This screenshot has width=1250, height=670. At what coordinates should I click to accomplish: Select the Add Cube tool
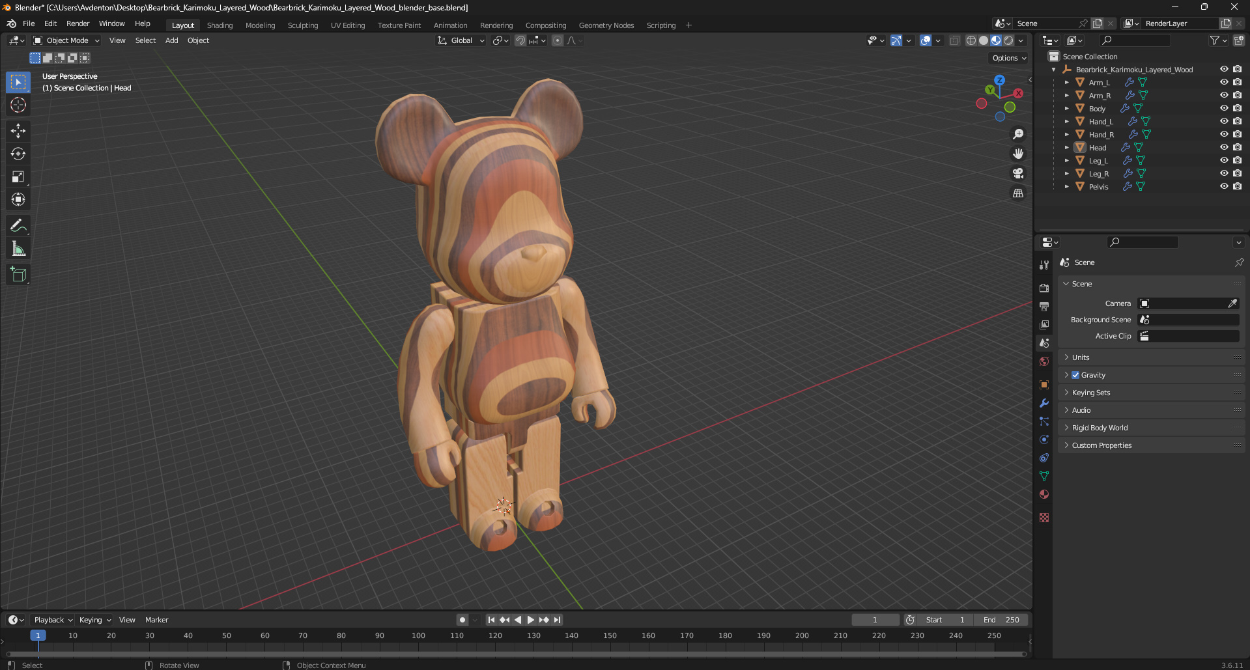(x=18, y=275)
